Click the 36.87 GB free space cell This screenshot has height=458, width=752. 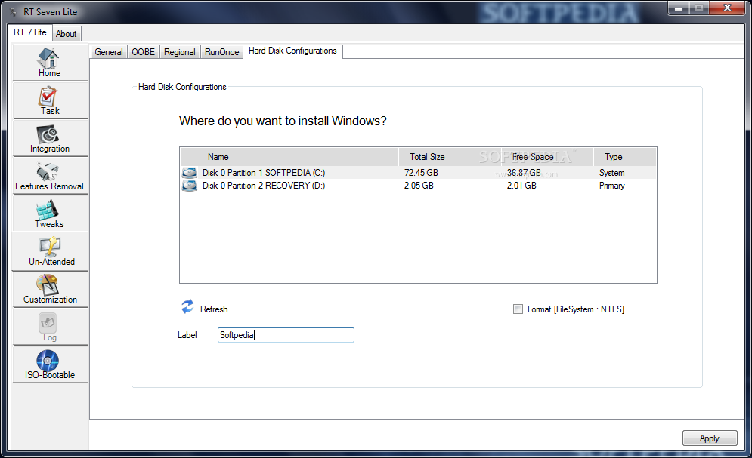pyautogui.click(x=524, y=173)
